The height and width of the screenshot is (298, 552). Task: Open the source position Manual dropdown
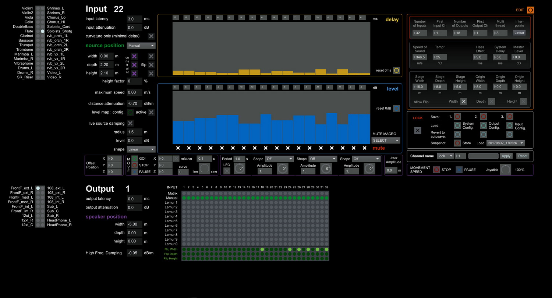tap(141, 46)
